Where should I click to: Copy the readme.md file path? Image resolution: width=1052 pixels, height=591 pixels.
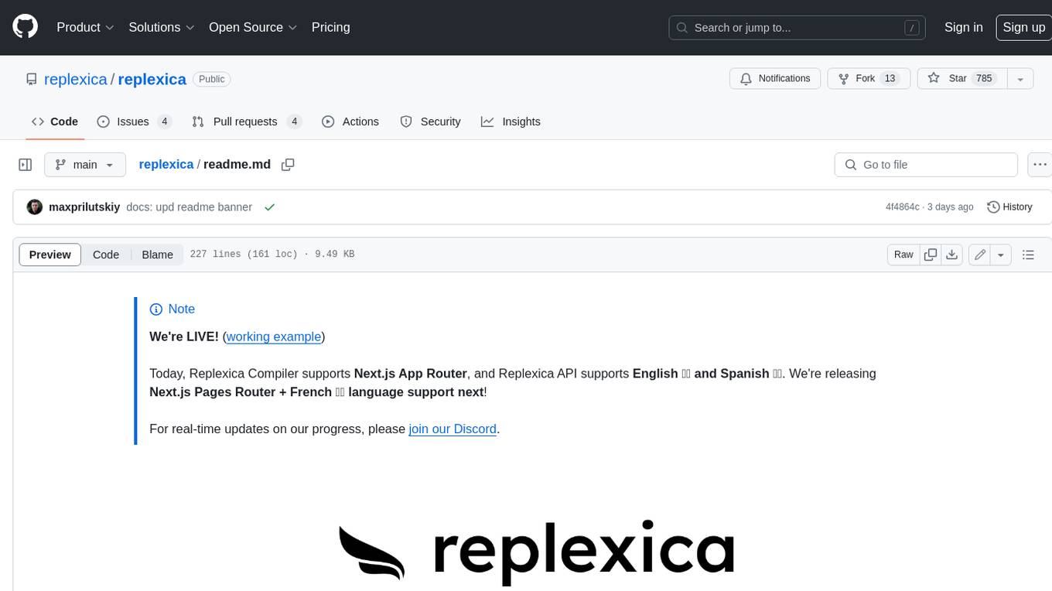click(x=288, y=164)
